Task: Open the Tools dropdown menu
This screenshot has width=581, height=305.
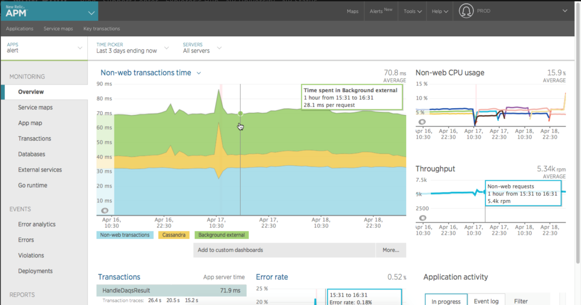Action: pos(412,11)
